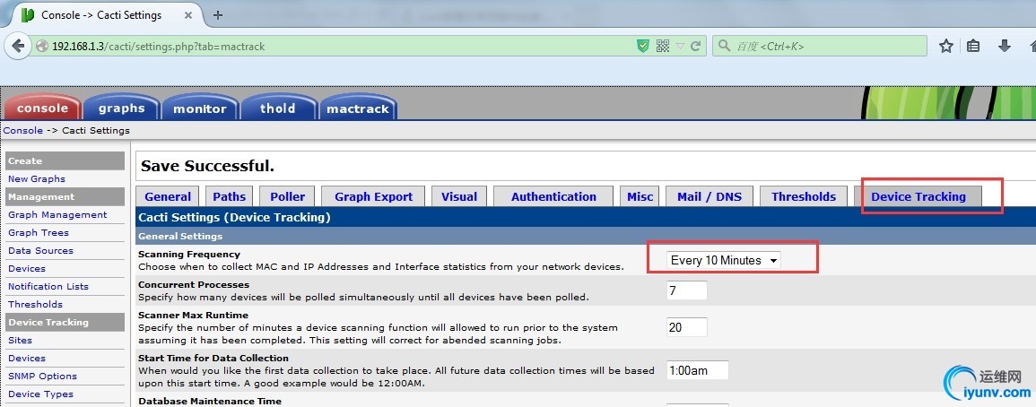Click the Create sidebar section header
The height and width of the screenshot is (407, 1036).
[x=65, y=160]
